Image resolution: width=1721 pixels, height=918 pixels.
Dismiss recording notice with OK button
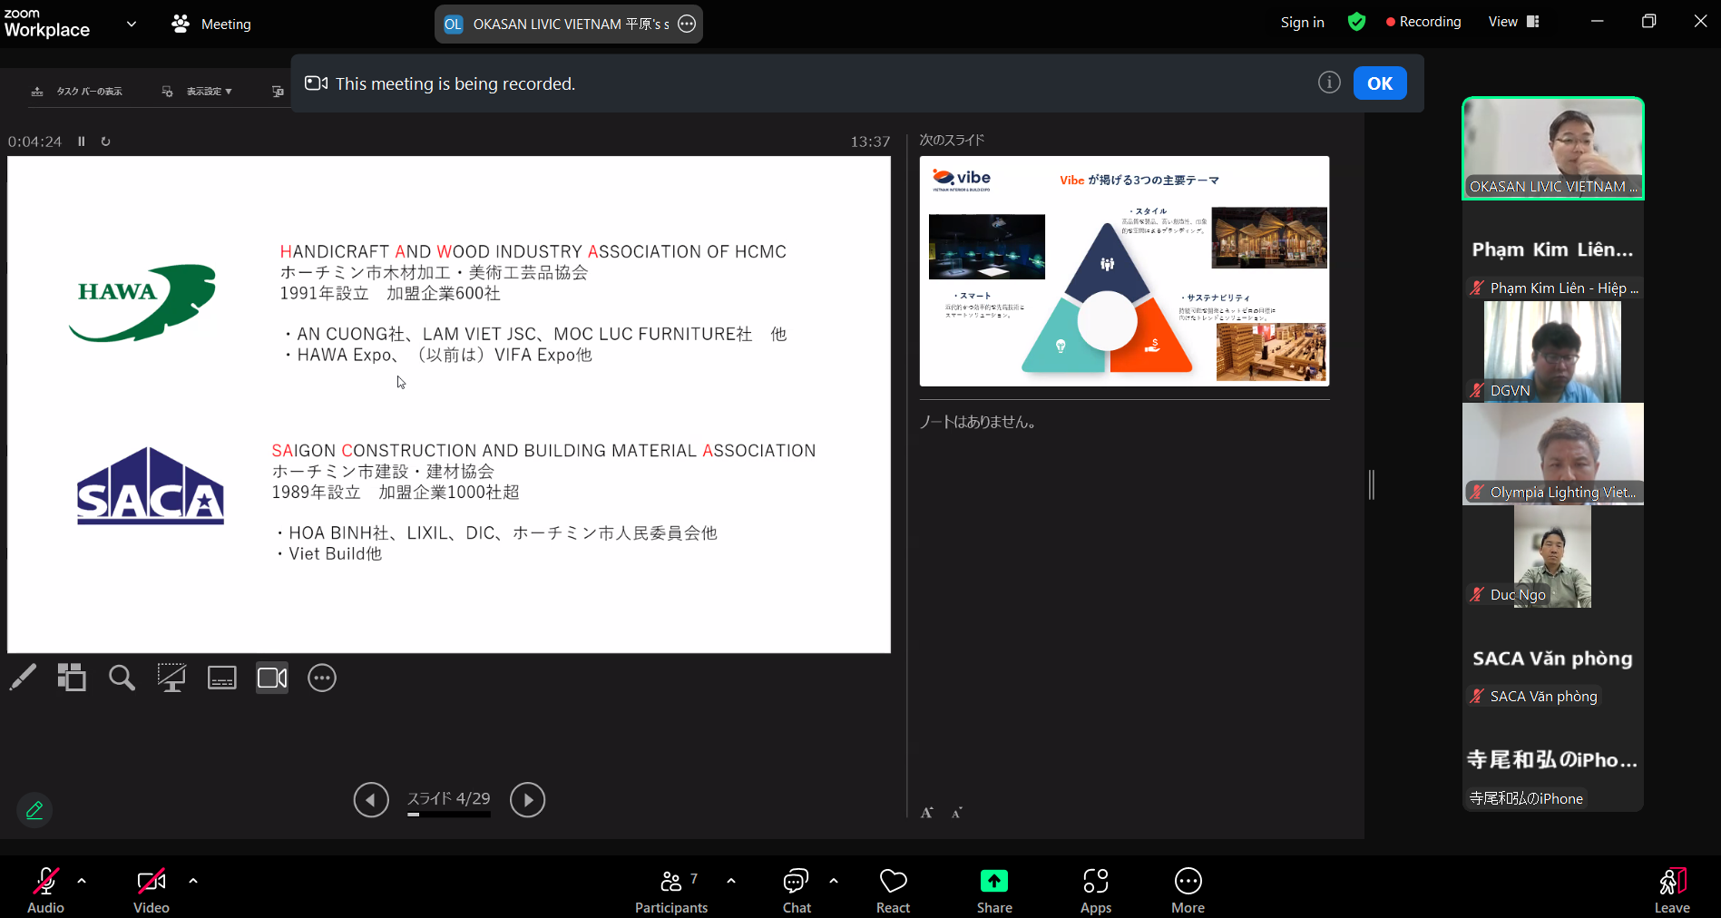point(1379,83)
